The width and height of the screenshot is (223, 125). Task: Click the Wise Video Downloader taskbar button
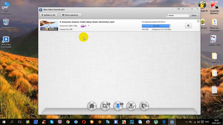click(x=172, y=122)
